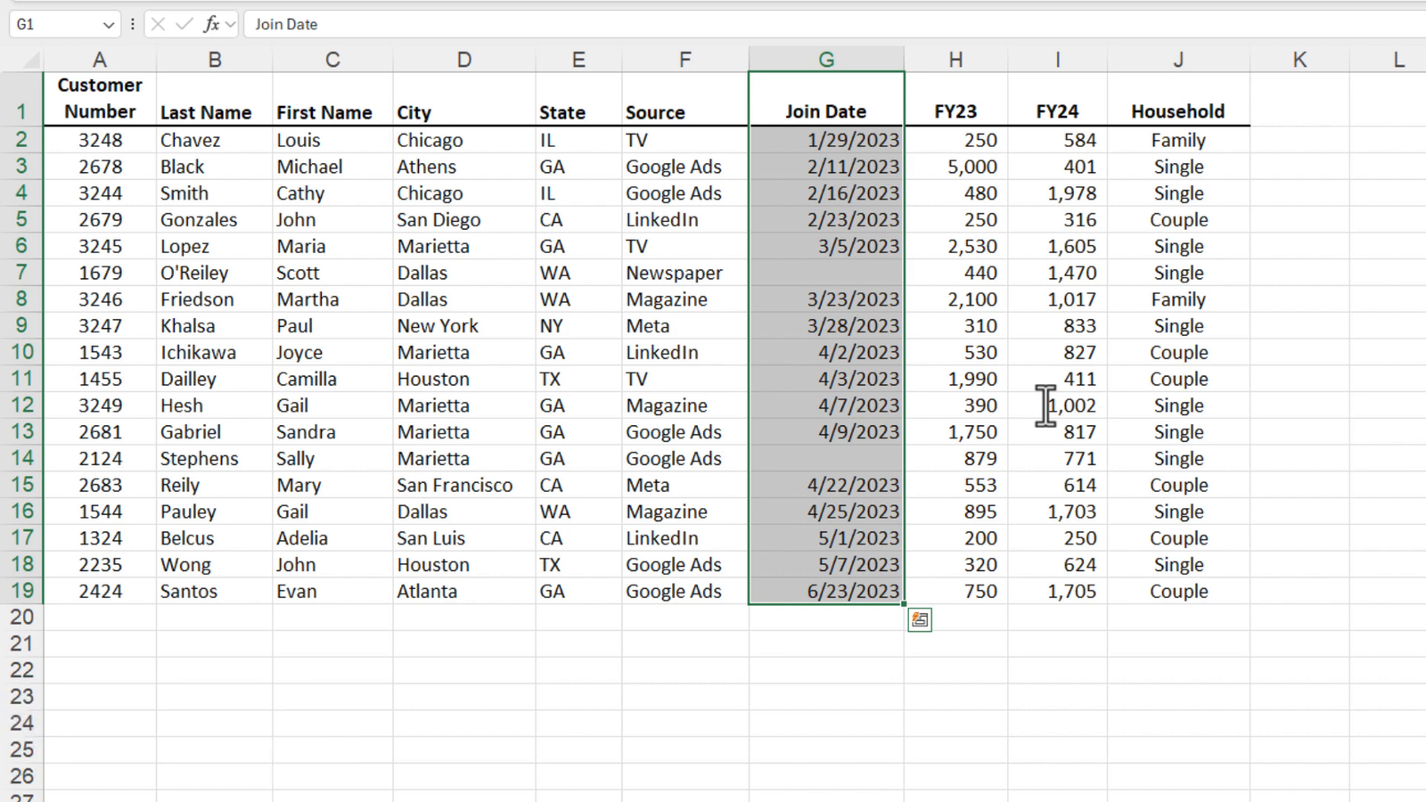Click the chevron to the right of fx
This screenshot has height=802, width=1426.
(x=229, y=24)
